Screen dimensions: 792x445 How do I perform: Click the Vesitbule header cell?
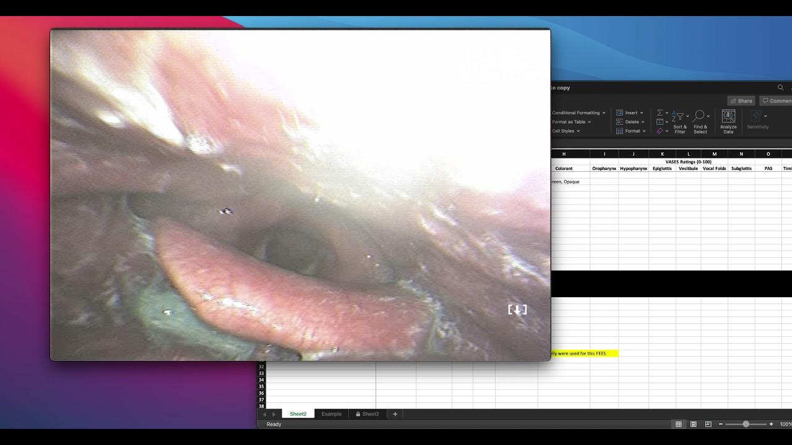click(688, 168)
